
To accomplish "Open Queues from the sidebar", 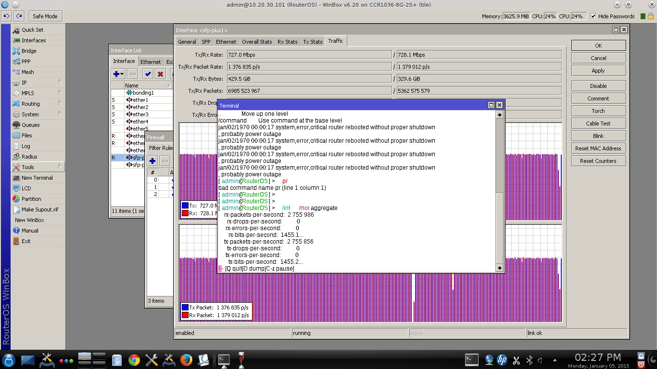I will pos(30,125).
